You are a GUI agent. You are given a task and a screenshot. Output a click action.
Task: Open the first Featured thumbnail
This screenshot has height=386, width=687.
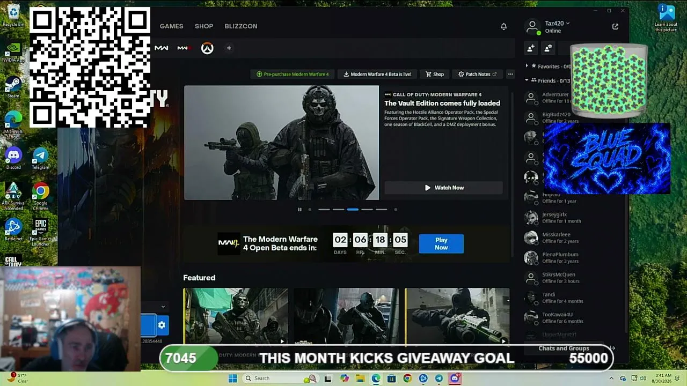point(236,316)
